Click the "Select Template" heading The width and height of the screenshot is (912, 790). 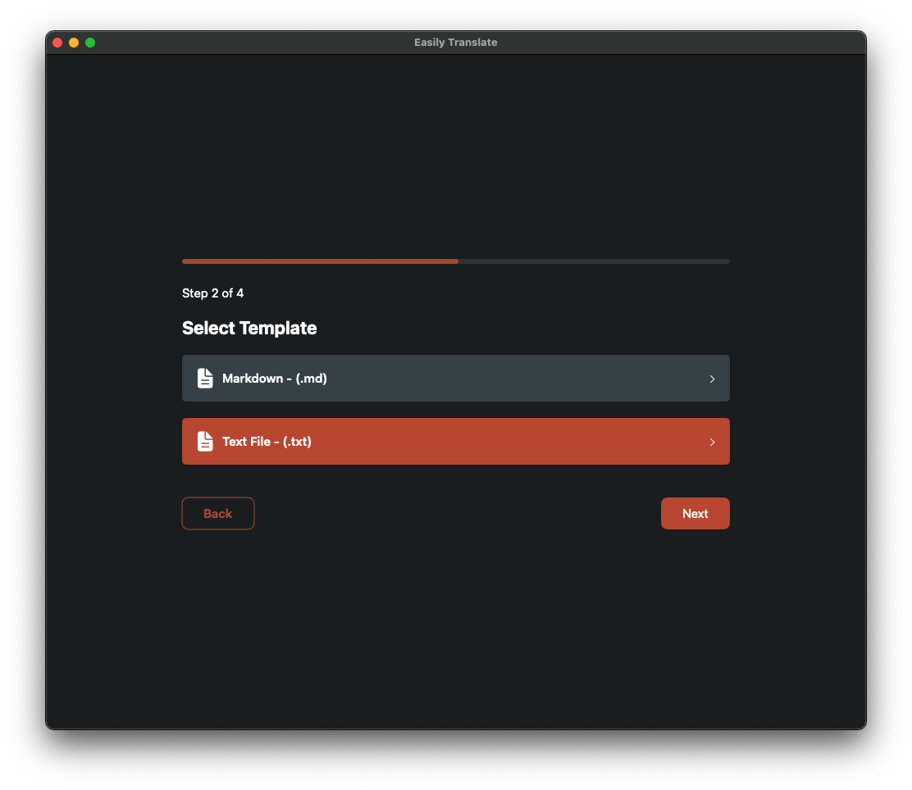pyautogui.click(x=249, y=329)
